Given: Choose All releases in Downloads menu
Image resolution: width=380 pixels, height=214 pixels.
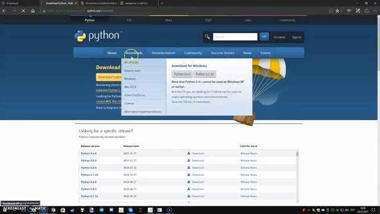Looking at the screenshot, I should pos(144,62).
